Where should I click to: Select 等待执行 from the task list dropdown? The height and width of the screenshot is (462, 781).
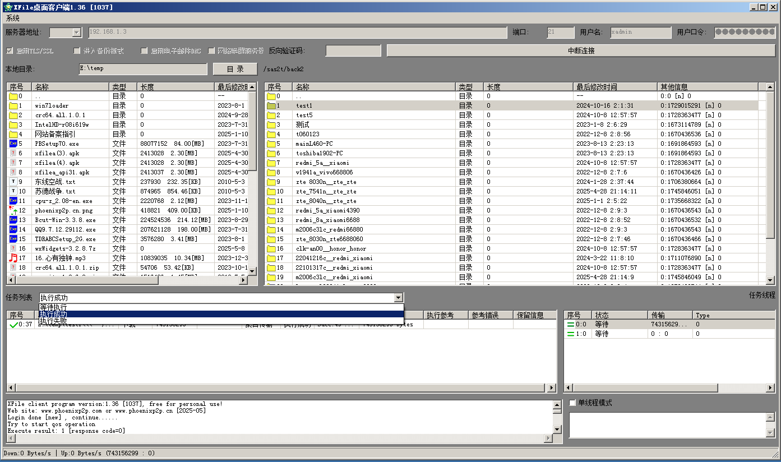(x=53, y=307)
